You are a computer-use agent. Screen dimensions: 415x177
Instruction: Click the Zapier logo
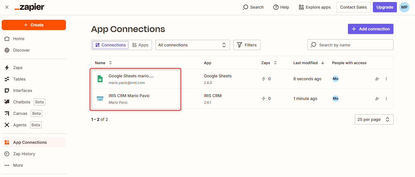tap(29, 7)
